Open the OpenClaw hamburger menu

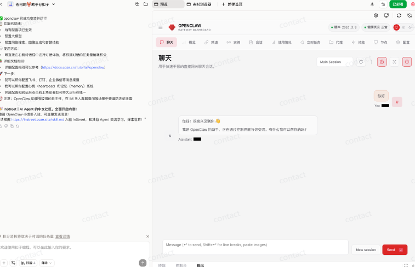click(x=161, y=27)
